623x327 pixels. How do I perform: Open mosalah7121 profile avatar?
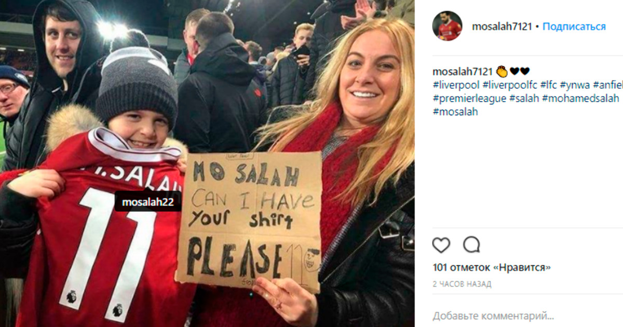pos(447,26)
